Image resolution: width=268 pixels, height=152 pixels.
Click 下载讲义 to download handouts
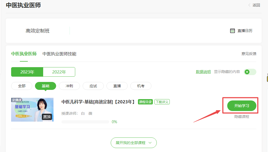point(162,102)
